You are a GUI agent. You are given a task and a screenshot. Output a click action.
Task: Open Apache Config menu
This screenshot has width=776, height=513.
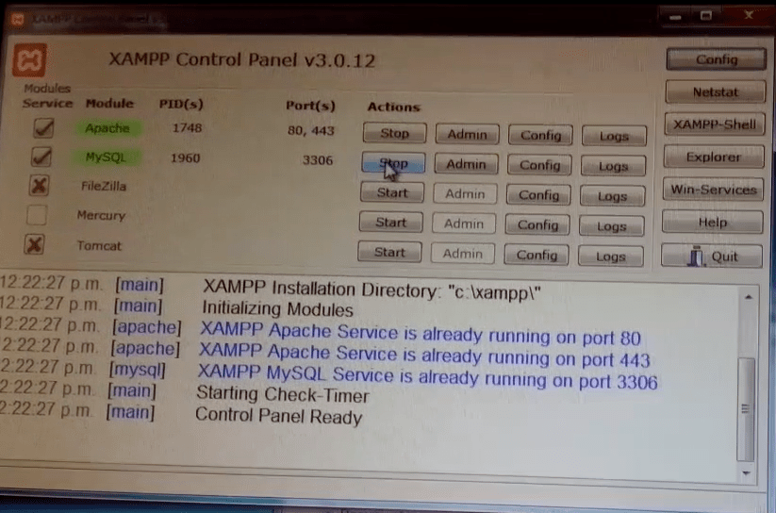[x=540, y=135]
